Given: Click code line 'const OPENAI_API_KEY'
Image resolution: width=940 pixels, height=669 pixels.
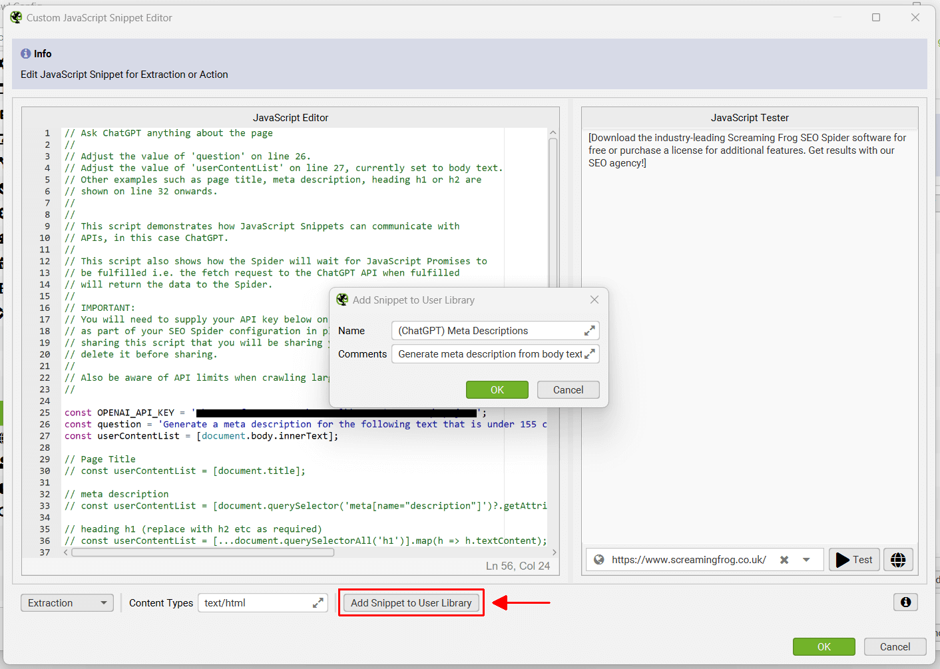Looking at the screenshot, I should 276,413.
